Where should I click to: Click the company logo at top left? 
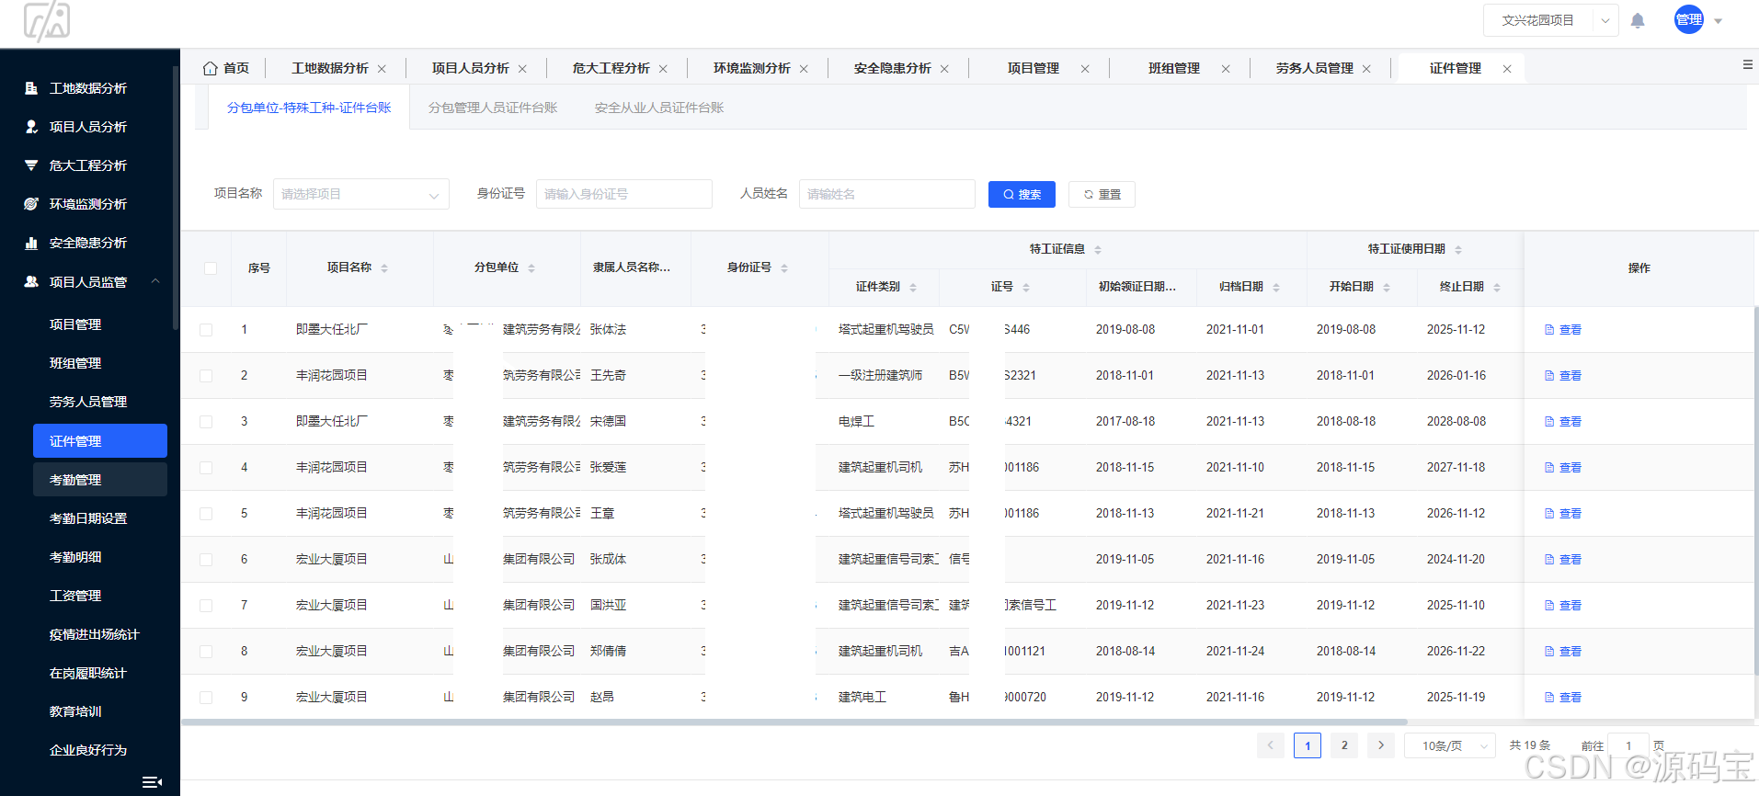coord(47,21)
